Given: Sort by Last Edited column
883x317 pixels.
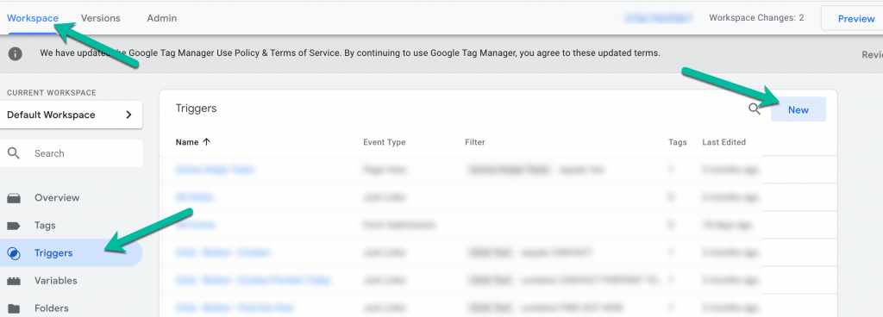Looking at the screenshot, I should [x=723, y=142].
